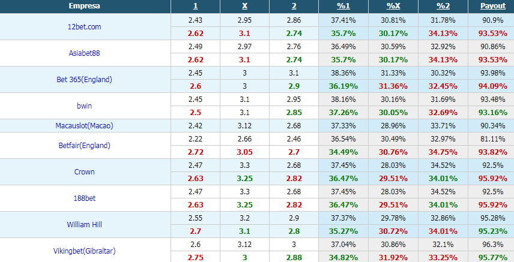The width and height of the screenshot is (514, 262).
Task: Select the 2.42 odds value for Macauslot
Action: tap(195, 126)
